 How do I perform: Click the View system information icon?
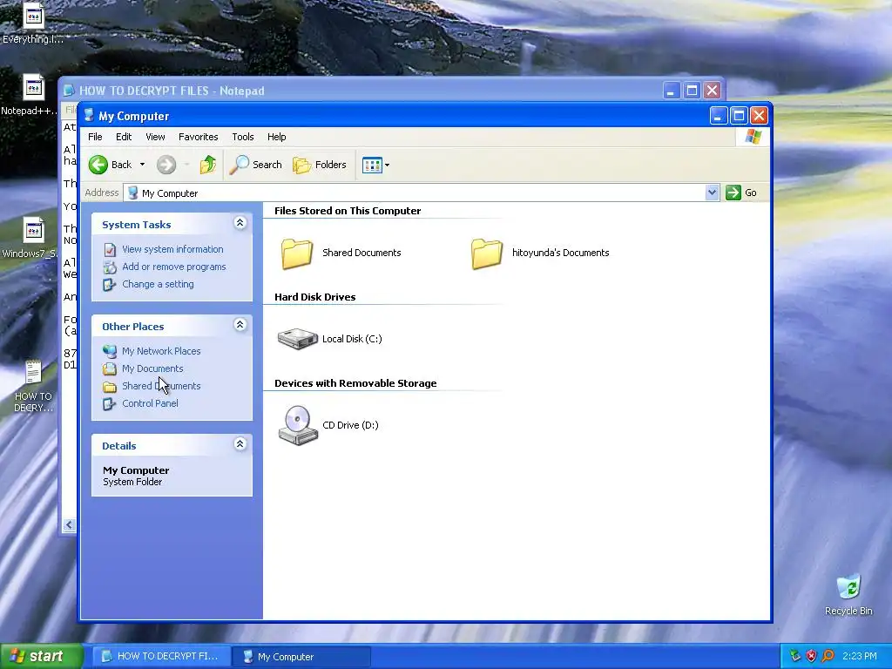tap(110, 250)
